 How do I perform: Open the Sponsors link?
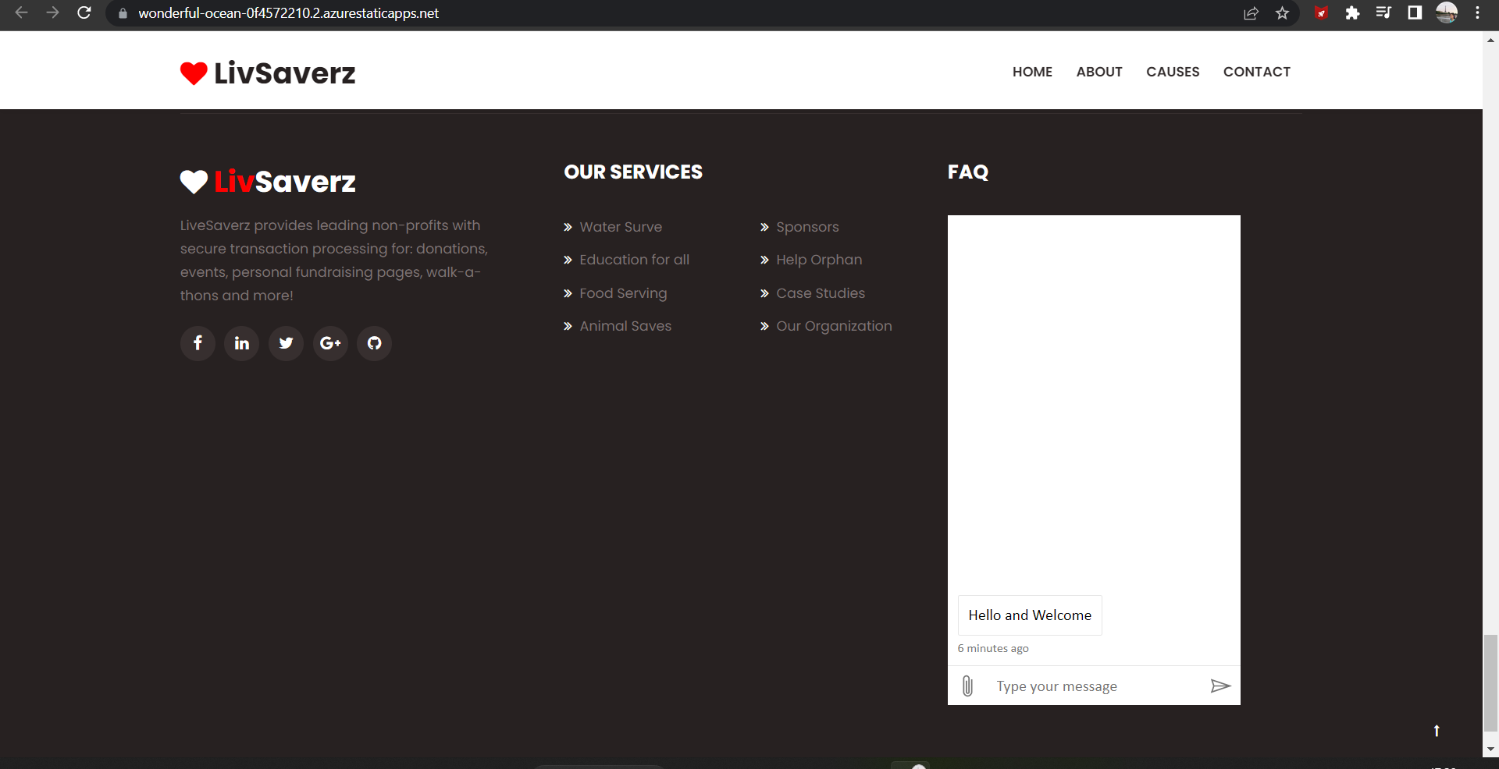click(x=807, y=227)
